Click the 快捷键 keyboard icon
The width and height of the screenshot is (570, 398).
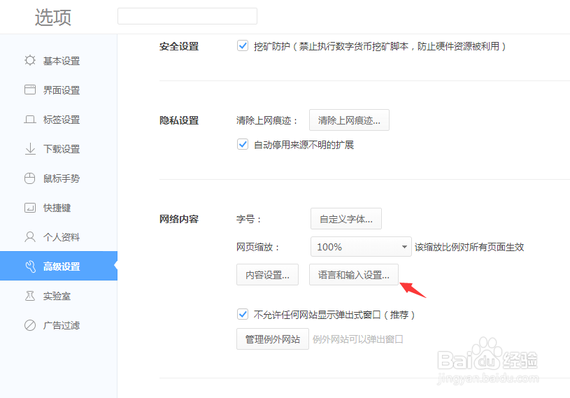pyautogui.click(x=30, y=208)
